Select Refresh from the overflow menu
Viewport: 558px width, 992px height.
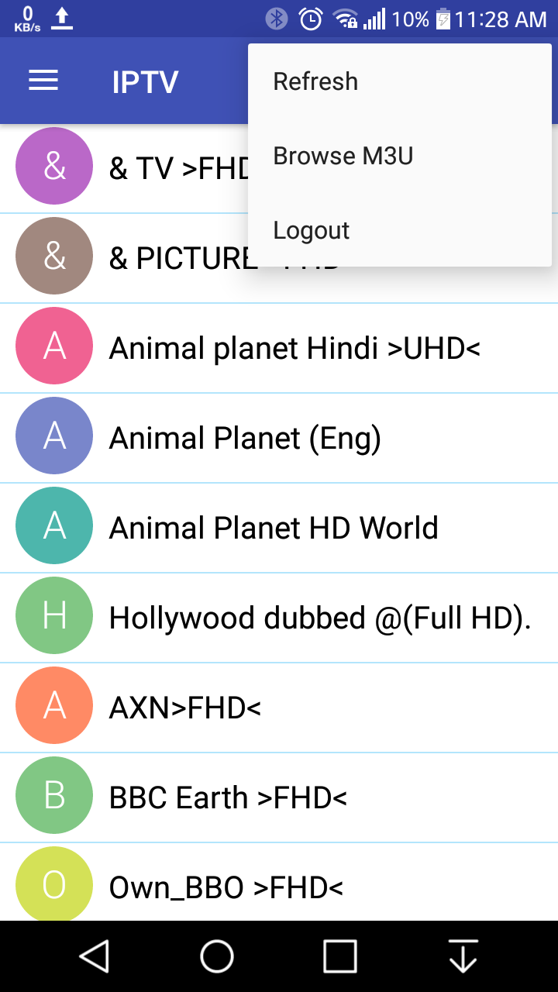pyautogui.click(x=400, y=81)
